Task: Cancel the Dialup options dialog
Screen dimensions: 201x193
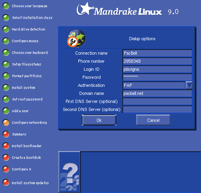Action: coord(153,120)
